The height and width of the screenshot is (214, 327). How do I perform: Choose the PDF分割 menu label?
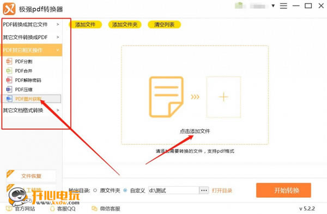point(23,61)
